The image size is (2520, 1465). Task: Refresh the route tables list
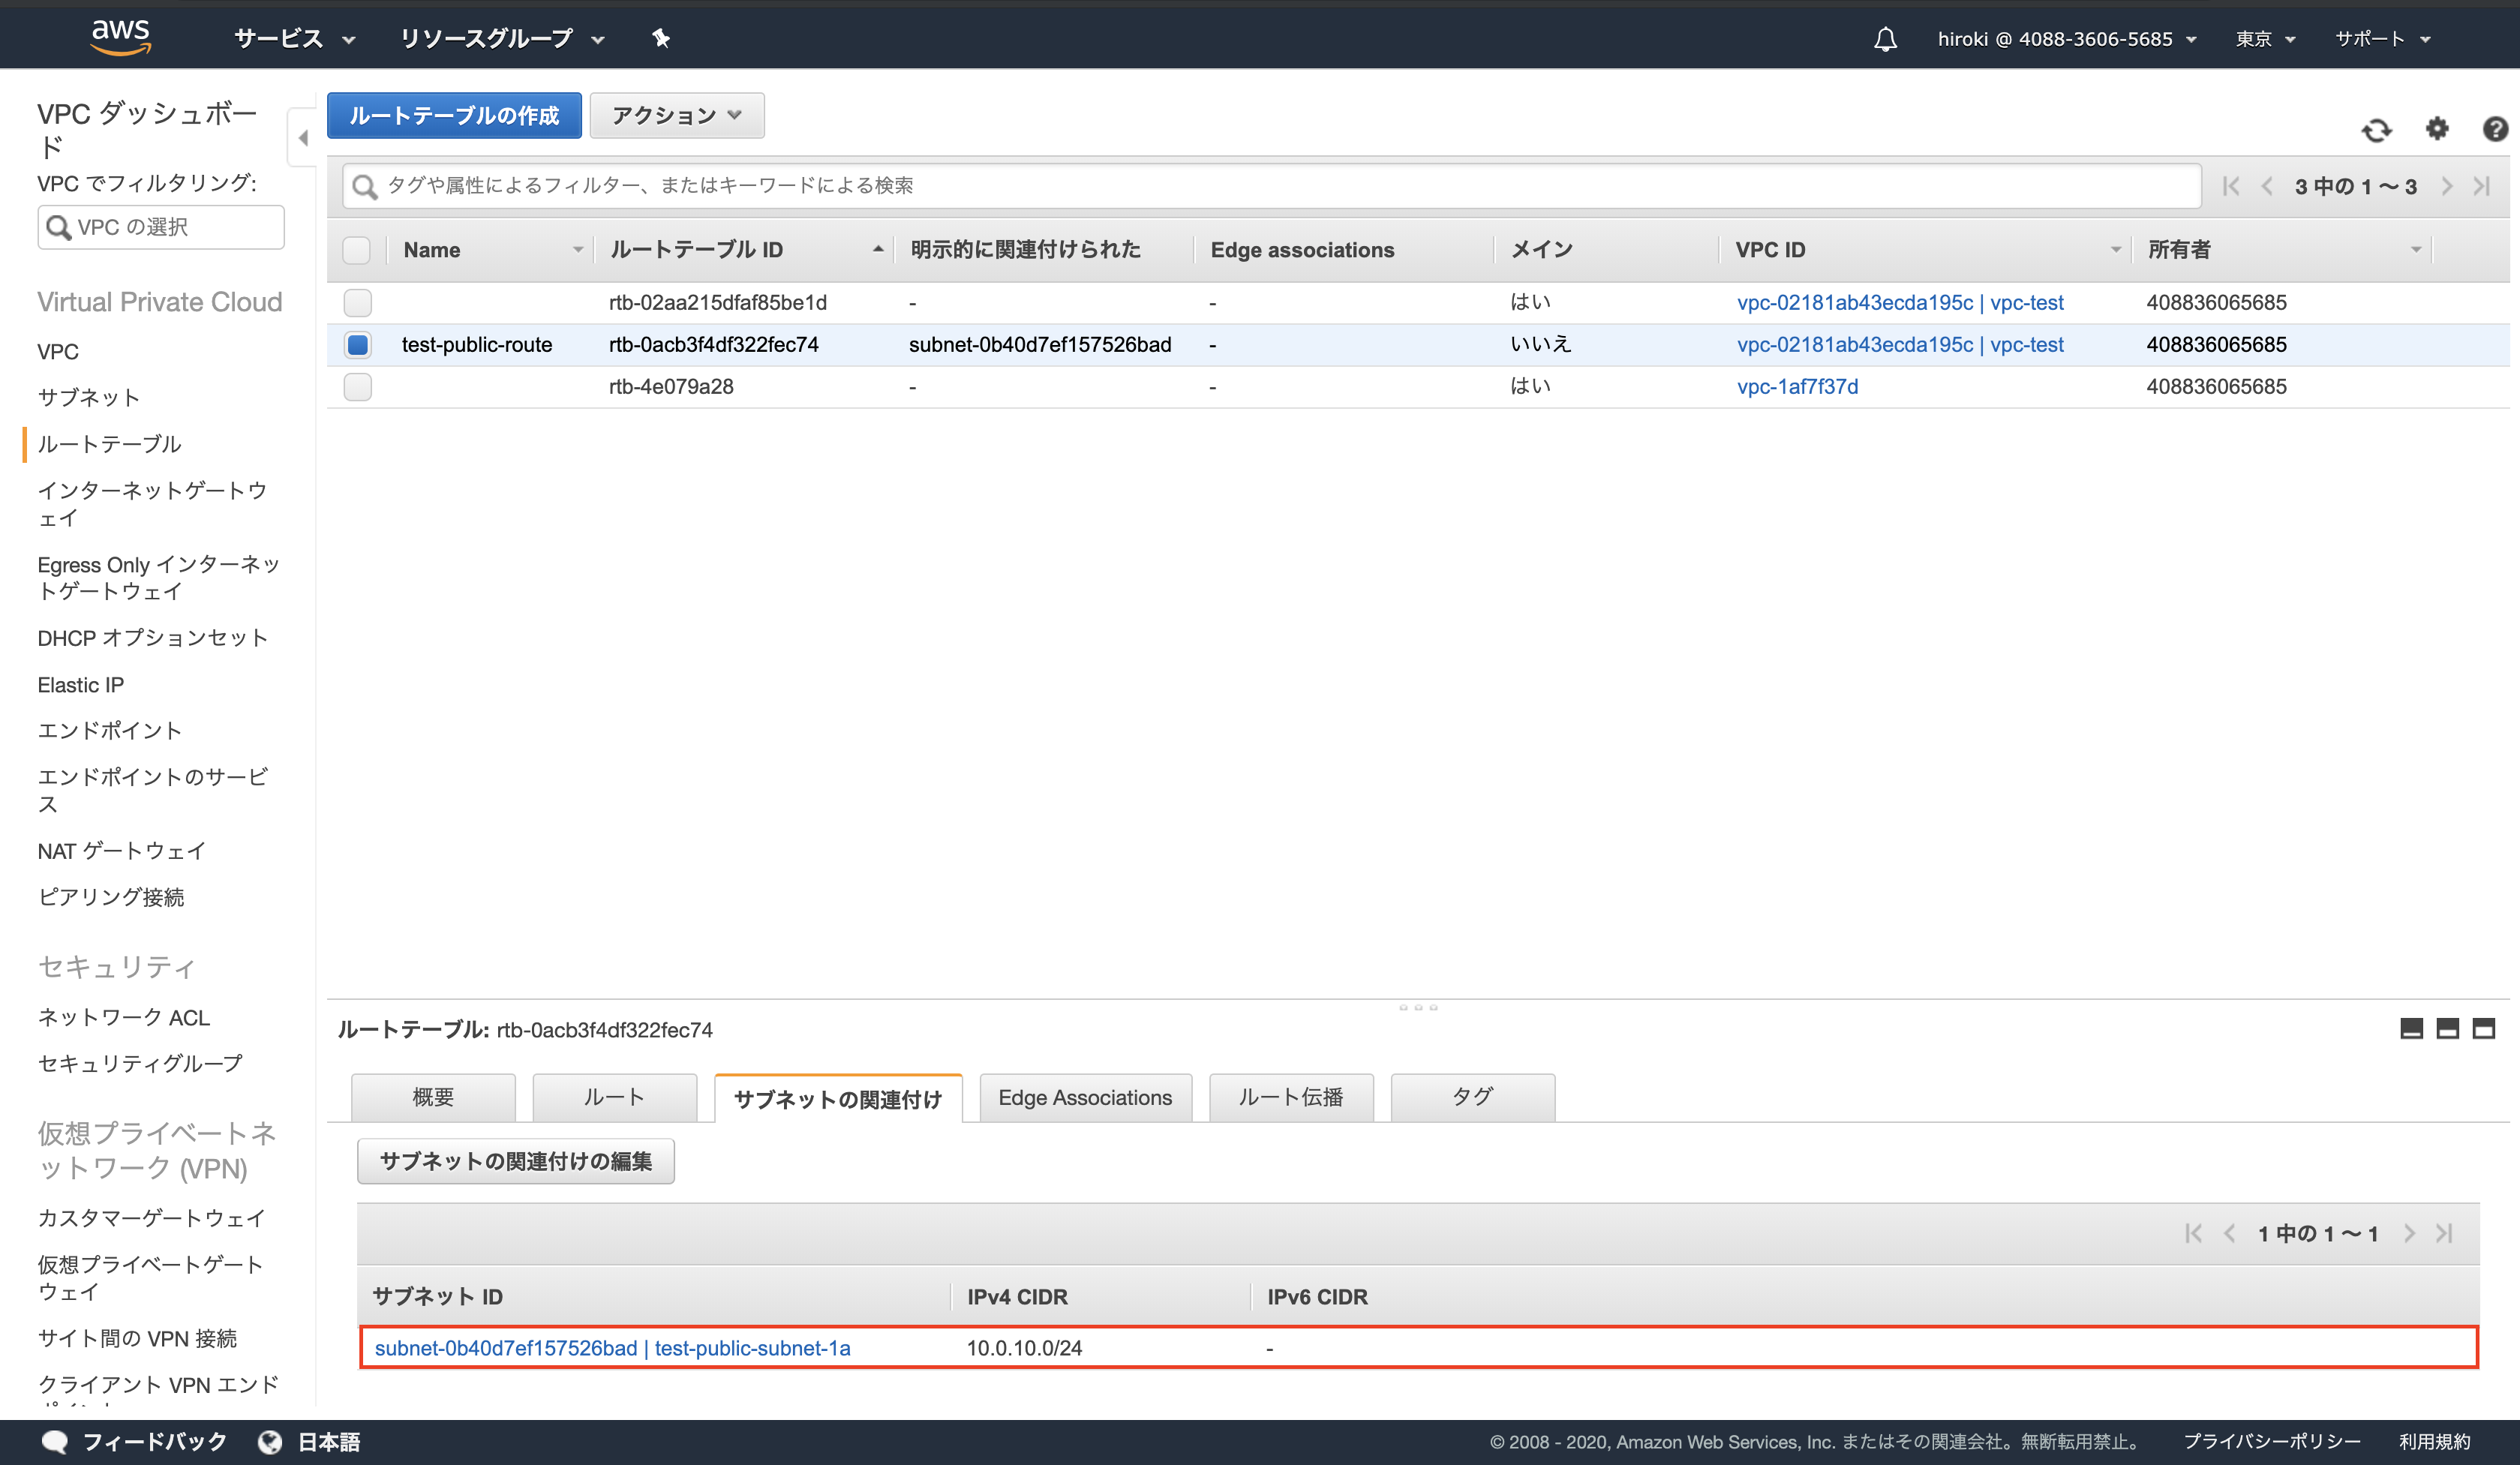(x=2377, y=129)
